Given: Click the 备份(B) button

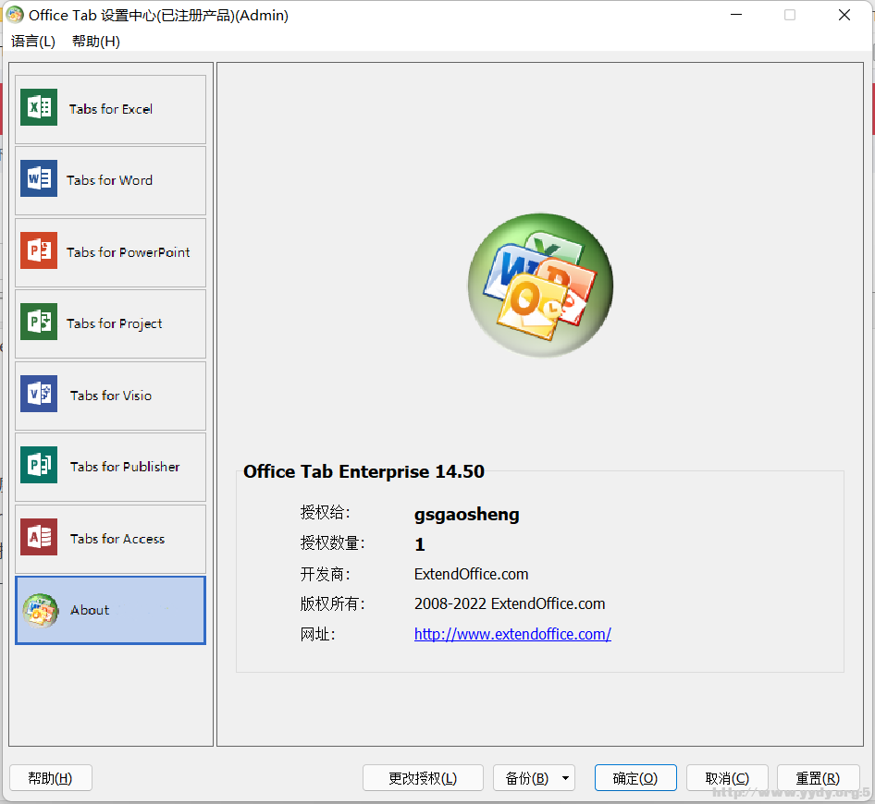Looking at the screenshot, I should pyautogui.click(x=527, y=778).
